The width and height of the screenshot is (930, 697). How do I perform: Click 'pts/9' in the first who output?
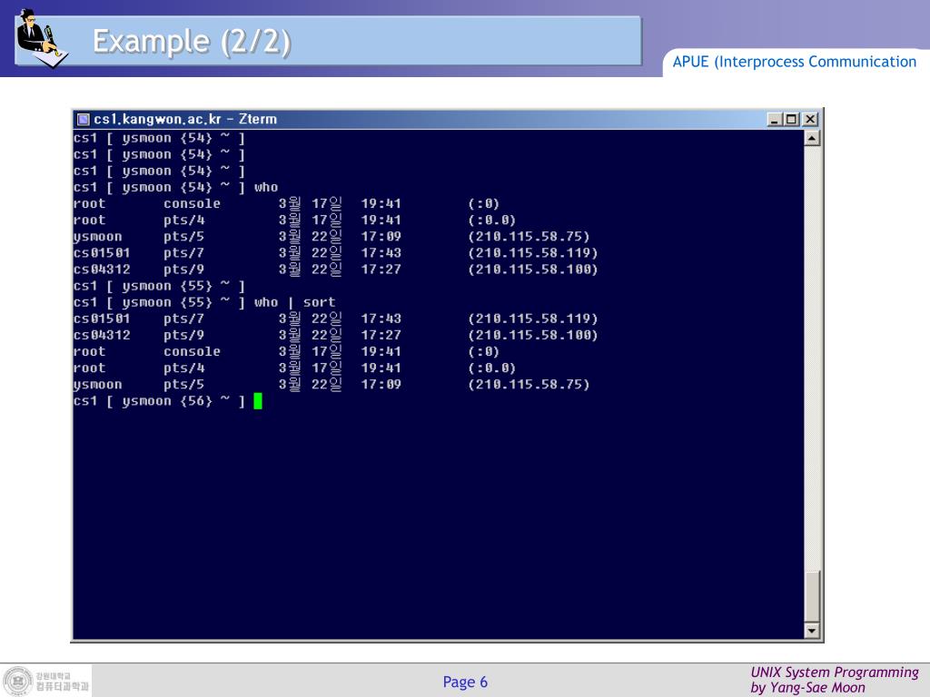pos(183,270)
